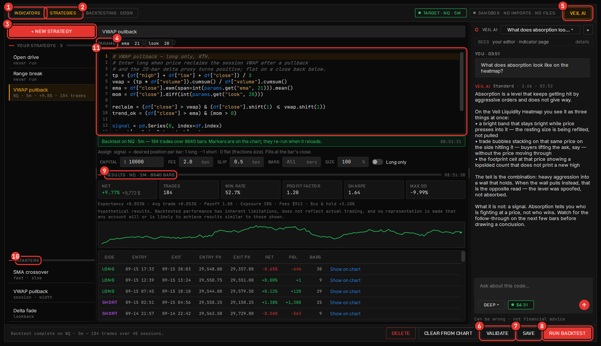Choose the SMA crossover starter
Screen dimensions: 601x346
click(52, 275)
